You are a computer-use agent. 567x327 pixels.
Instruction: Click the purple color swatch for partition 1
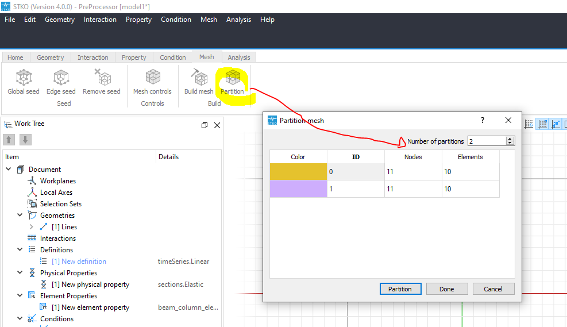pos(298,188)
